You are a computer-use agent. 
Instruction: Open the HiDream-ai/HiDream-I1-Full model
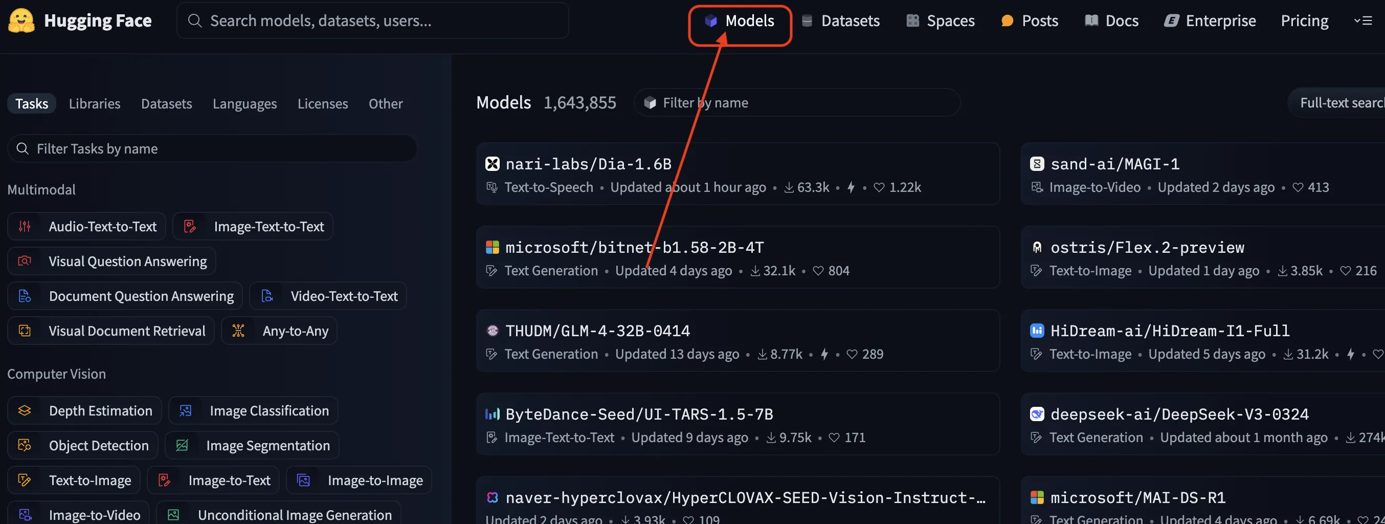pyautogui.click(x=1203, y=340)
